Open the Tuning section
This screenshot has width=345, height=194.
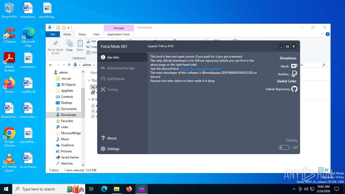(x=123, y=89)
